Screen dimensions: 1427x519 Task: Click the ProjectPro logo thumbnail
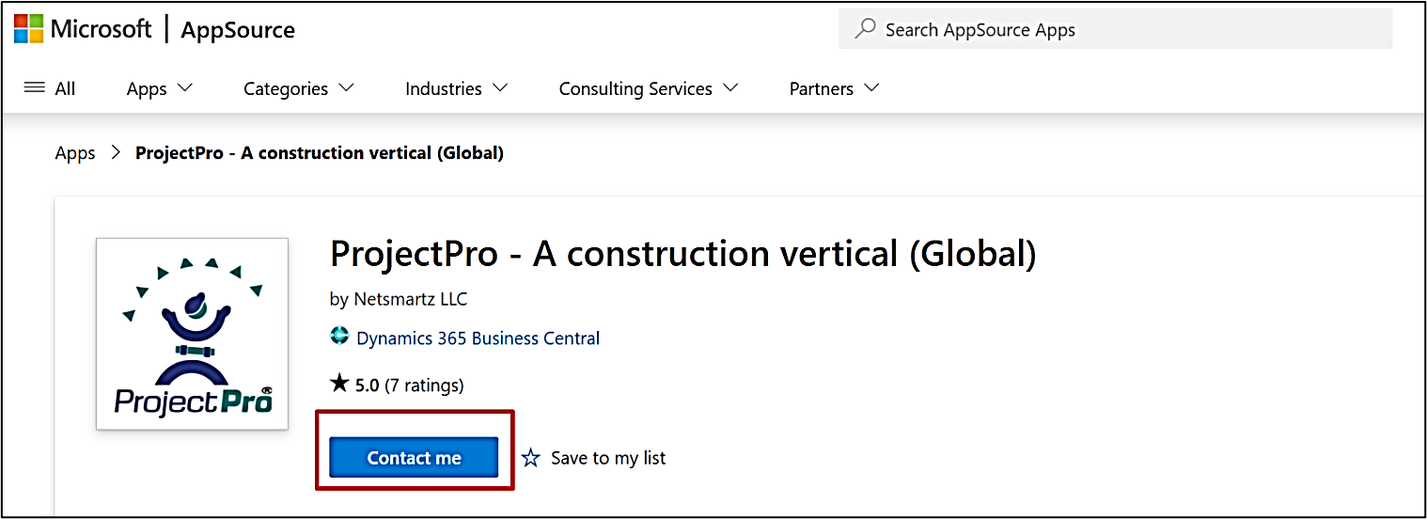[192, 334]
